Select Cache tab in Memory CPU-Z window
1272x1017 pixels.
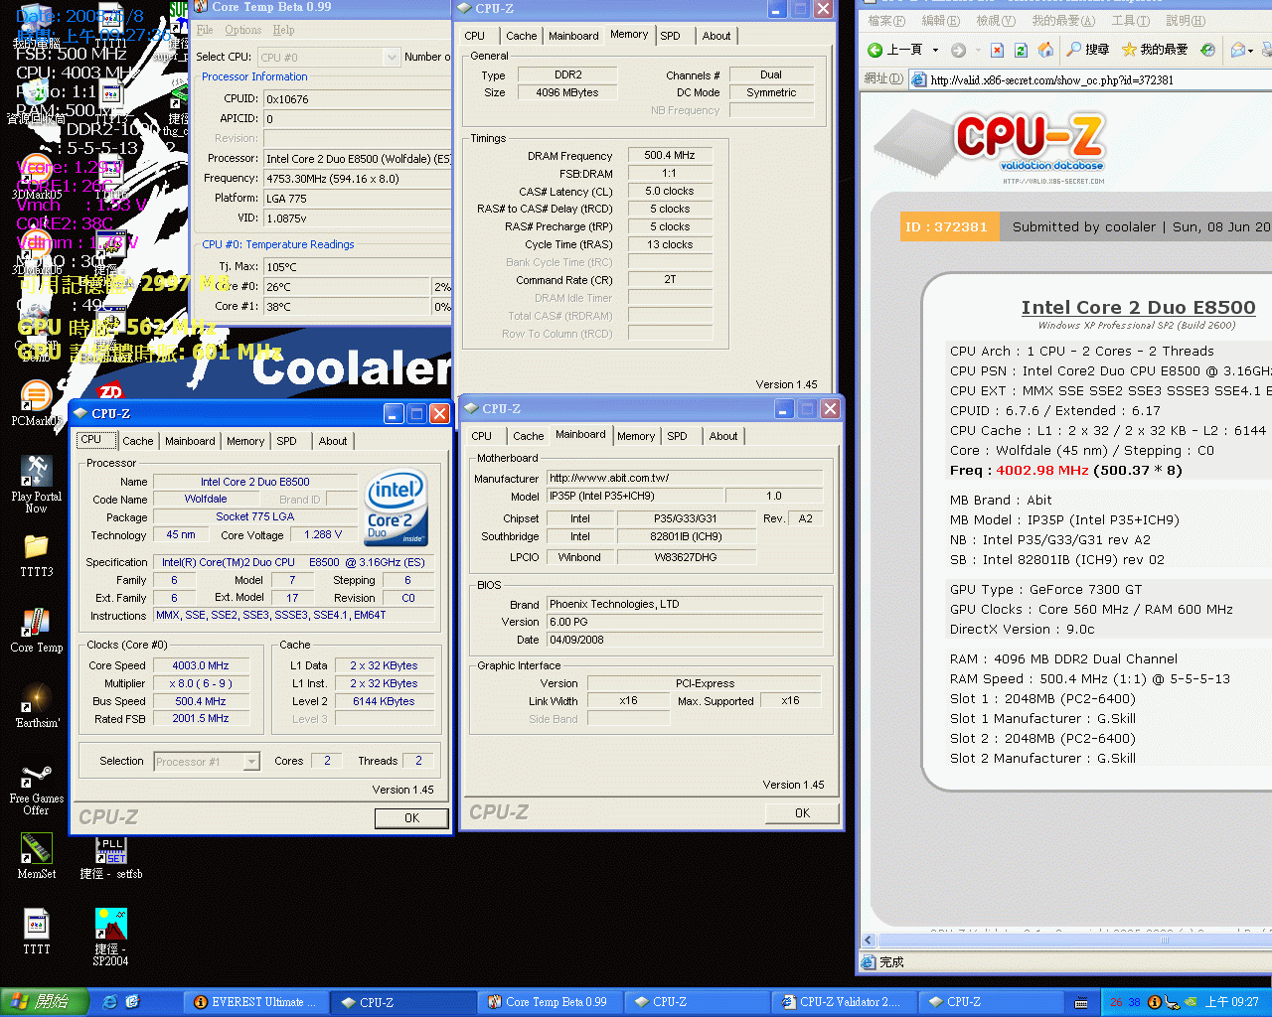coord(521,36)
